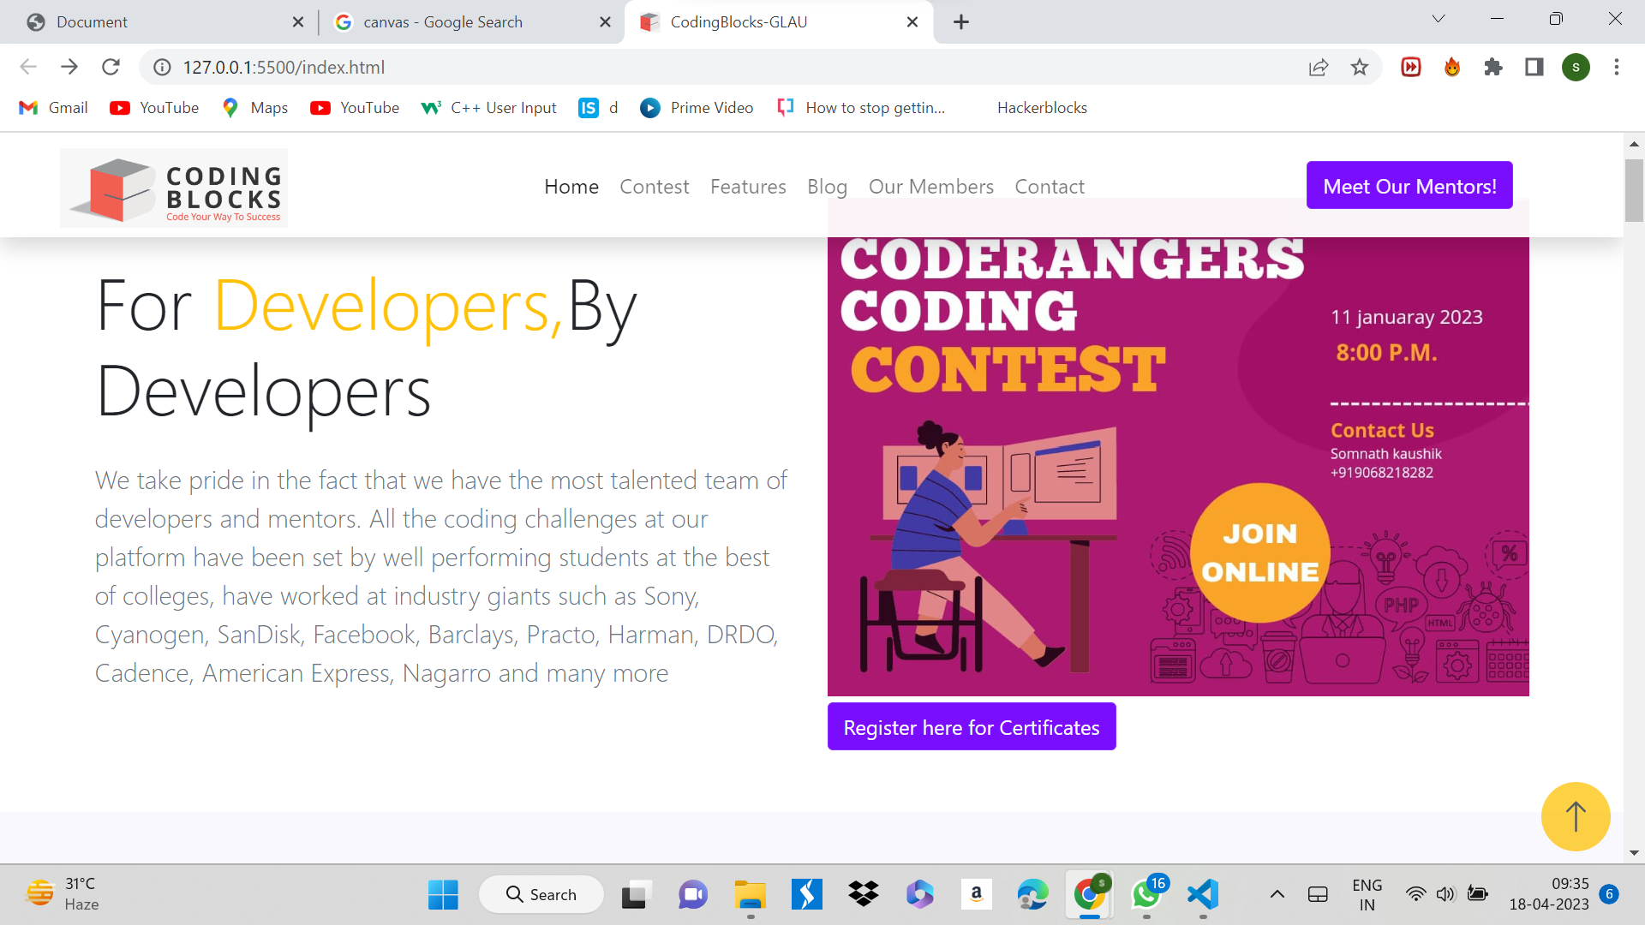Show hidden system tray icons
Image resolution: width=1645 pixels, height=925 pixels.
[x=1277, y=894]
